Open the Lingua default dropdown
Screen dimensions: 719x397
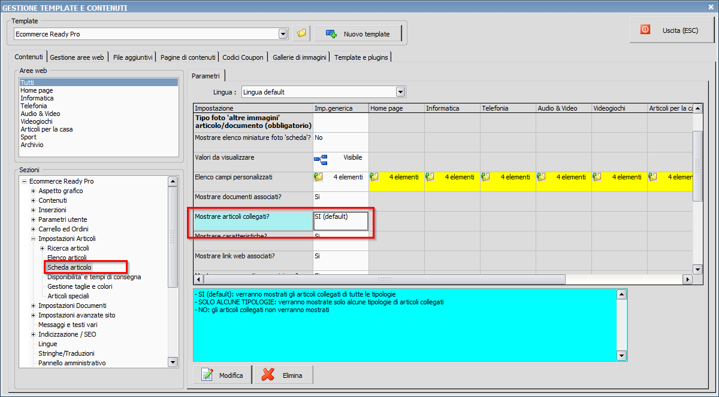(401, 92)
